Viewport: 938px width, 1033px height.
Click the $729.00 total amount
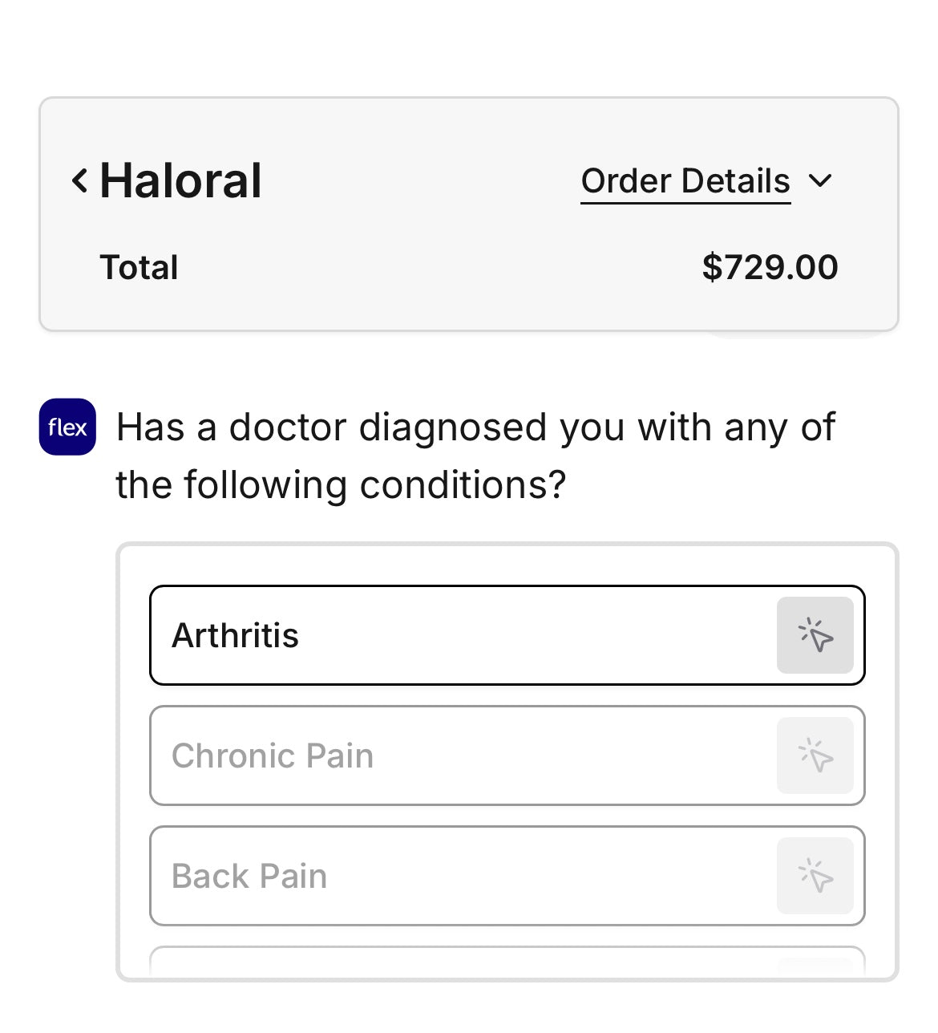[770, 267]
